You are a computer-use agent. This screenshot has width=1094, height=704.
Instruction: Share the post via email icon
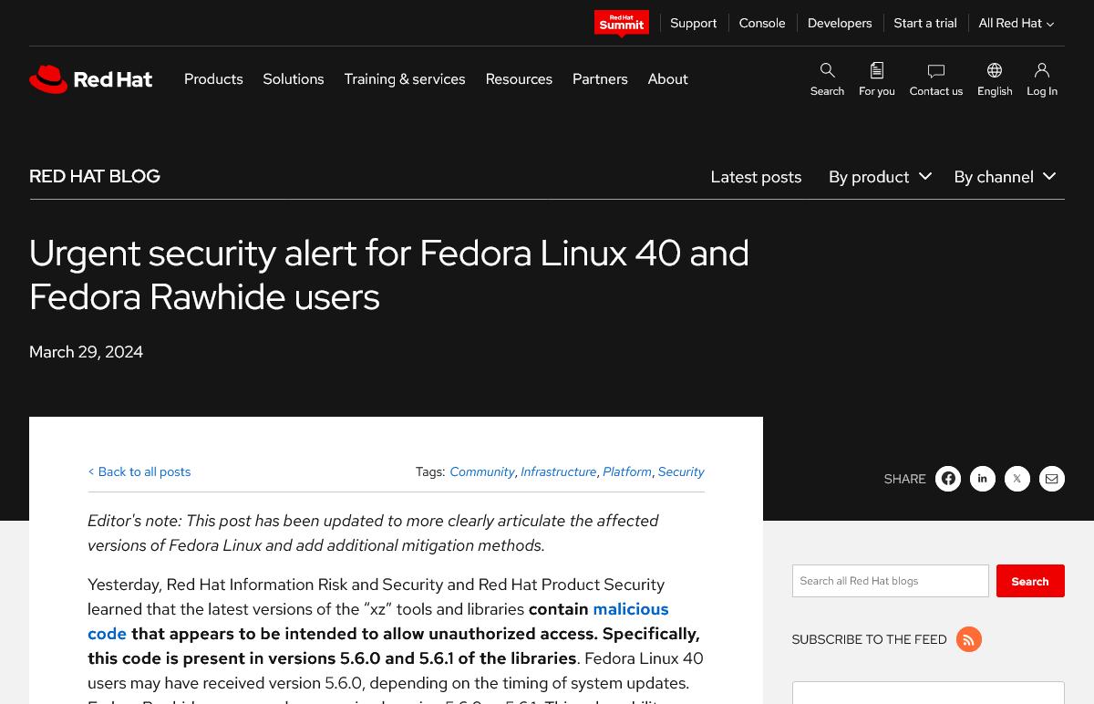click(x=1052, y=479)
